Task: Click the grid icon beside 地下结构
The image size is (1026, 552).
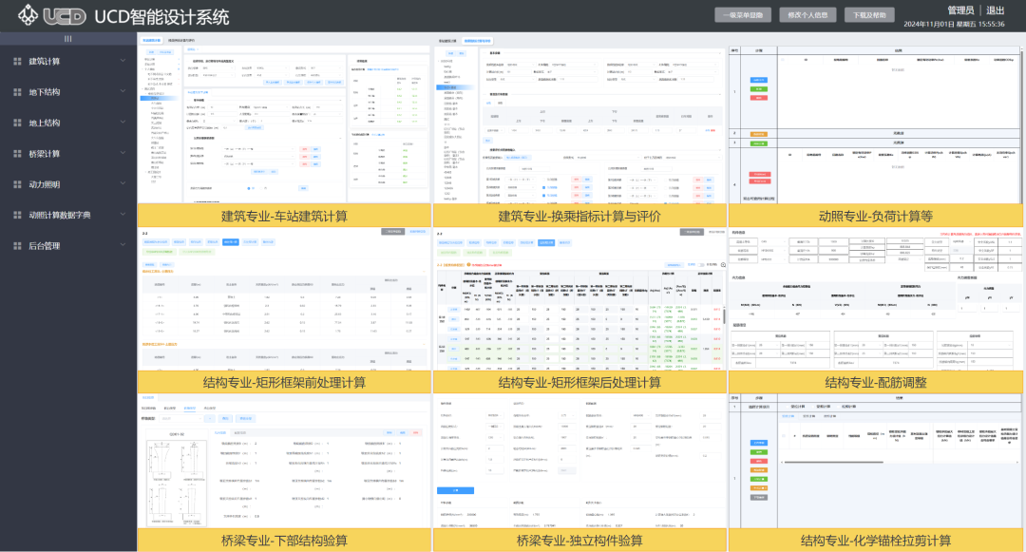Action: (17, 92)
